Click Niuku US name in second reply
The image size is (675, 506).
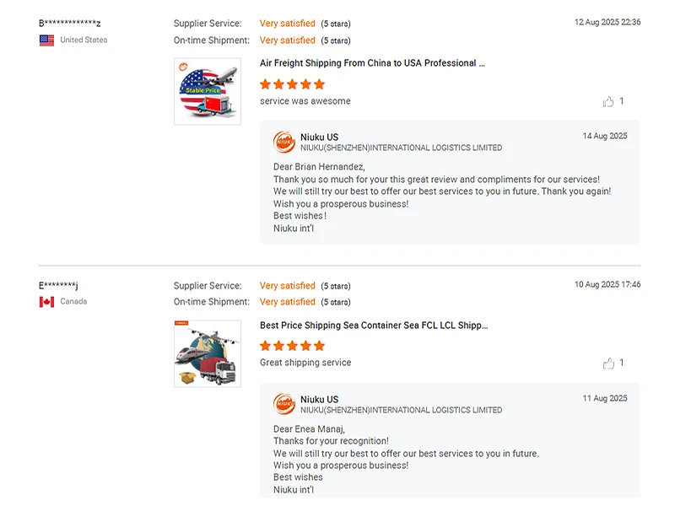coord(319,399)
